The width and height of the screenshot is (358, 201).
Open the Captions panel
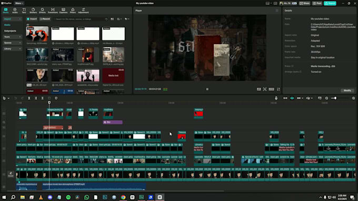63,10
